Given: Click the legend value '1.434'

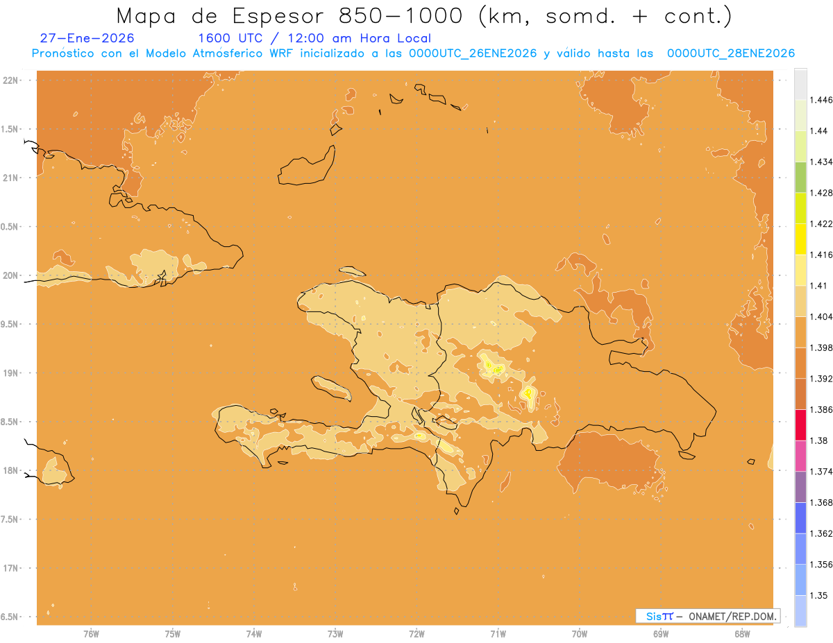Looking at the screenshot, I should pyautogui.click(x=821, y=162).
